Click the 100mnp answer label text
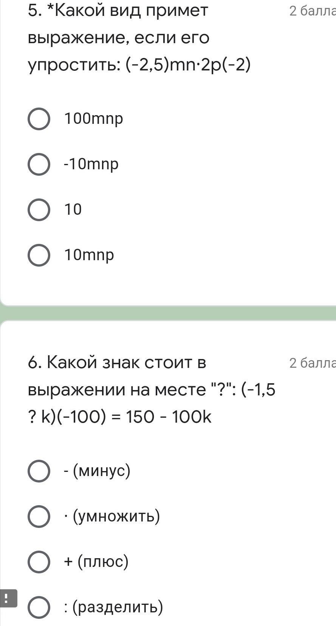 [x=94, y=119]
